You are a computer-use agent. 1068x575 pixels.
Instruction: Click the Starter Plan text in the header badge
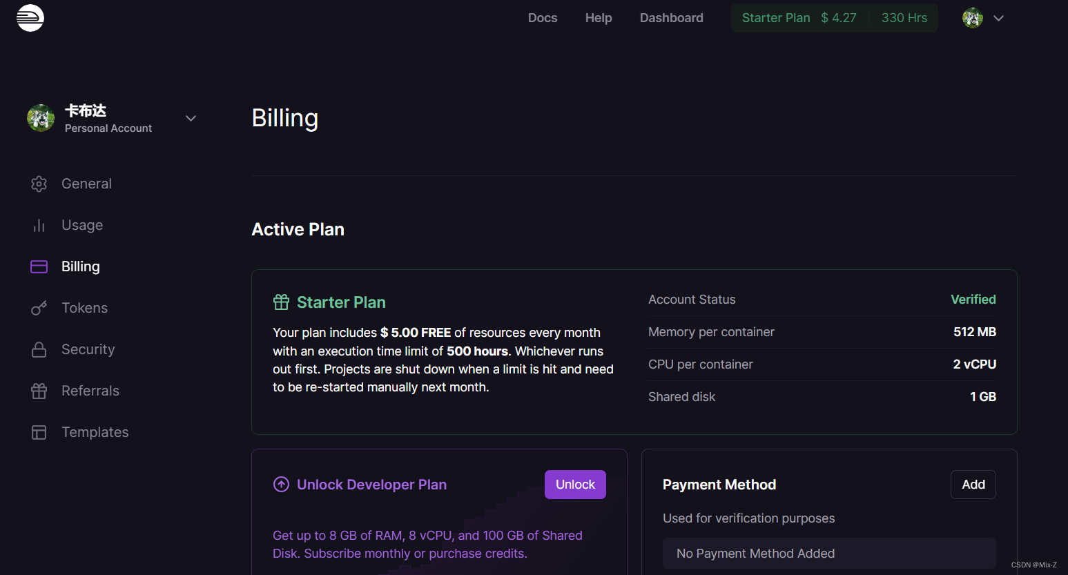(x=776, y=18)
